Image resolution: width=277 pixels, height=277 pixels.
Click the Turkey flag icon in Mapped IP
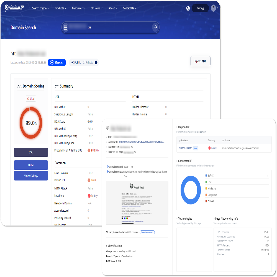click(209, 148)
